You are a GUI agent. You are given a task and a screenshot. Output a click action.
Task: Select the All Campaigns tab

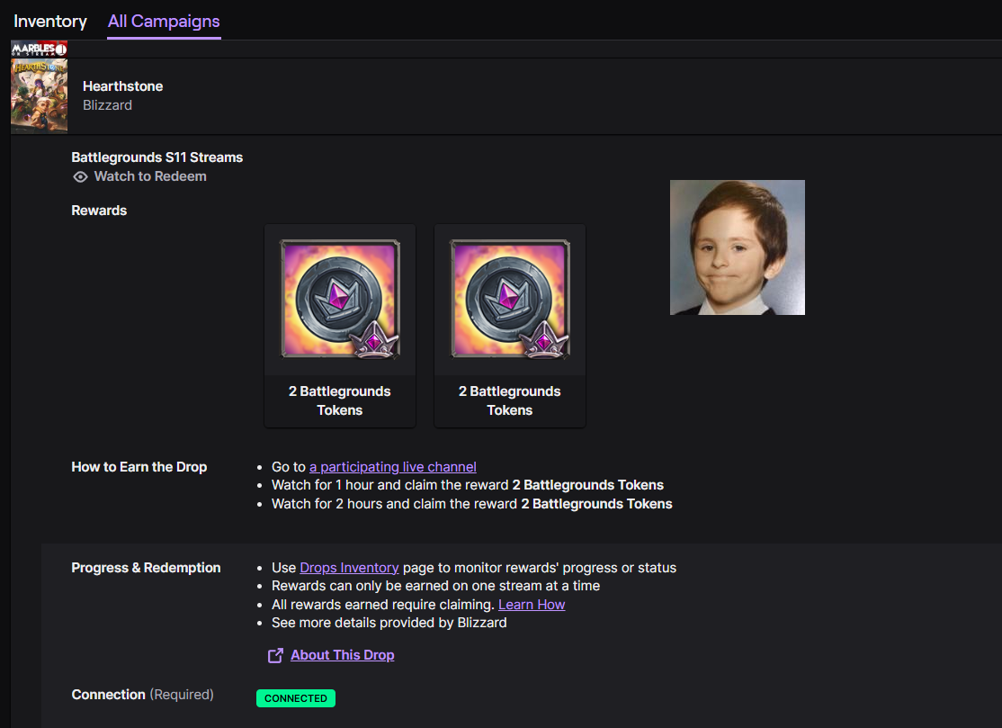click(x=164, y=21)
